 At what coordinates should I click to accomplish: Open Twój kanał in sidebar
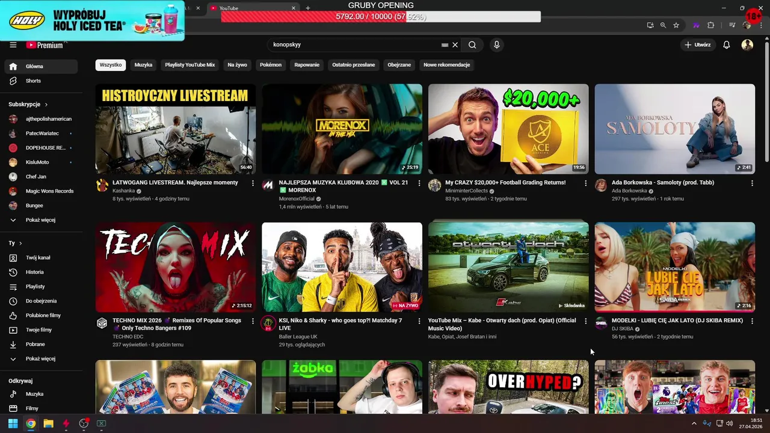click(41, 258)
